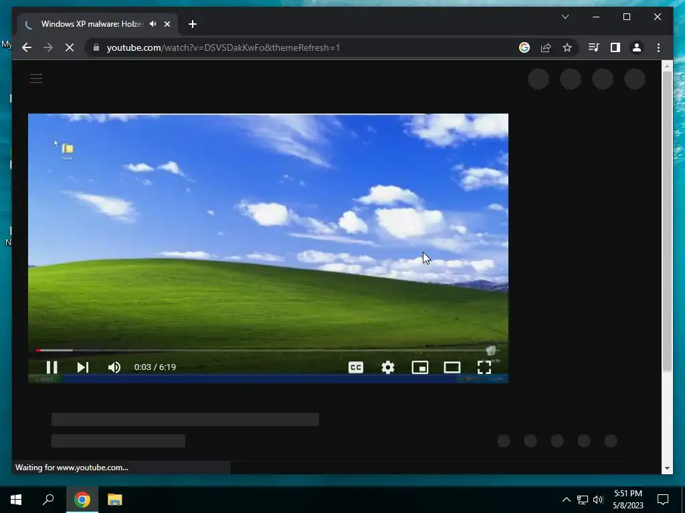The height and width of the screenshot is (513, 685).
Task: Go forward in Chrome history
Action: point(48,47)
